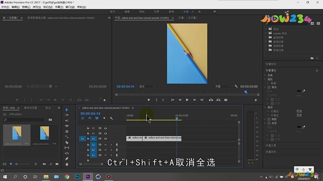Select the Slide tool

67,153
